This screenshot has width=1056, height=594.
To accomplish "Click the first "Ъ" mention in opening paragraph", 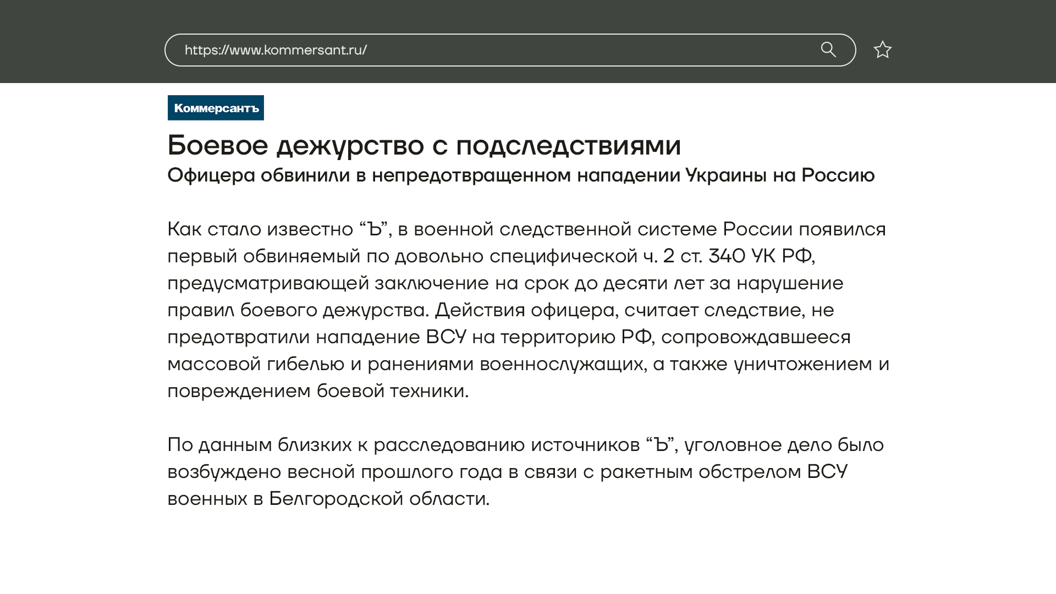I will point(375,229).
